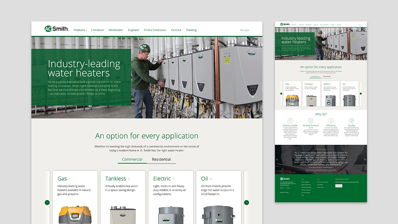Open the Tankless heading link on the large card

point(117,179)
